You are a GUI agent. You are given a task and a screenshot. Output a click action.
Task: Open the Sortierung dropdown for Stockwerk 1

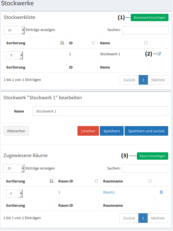(x=14, y=55)
